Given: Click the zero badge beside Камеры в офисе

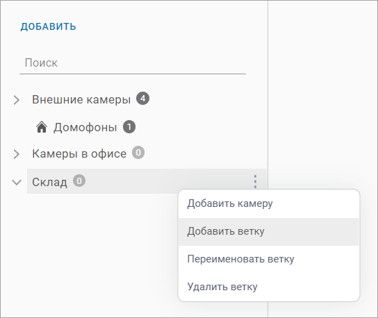Looking at the screenshot, I should point(138,153).
